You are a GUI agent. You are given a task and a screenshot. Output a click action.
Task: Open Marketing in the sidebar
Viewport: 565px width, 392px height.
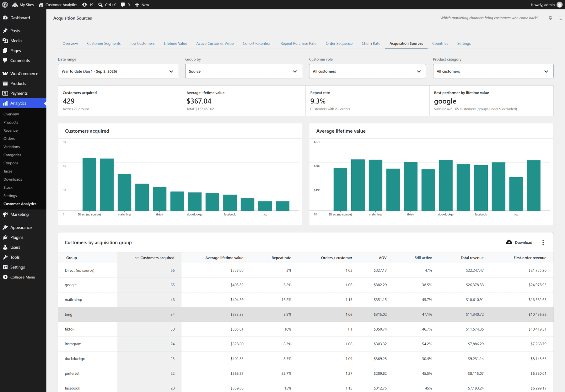[x=23, y=214]
